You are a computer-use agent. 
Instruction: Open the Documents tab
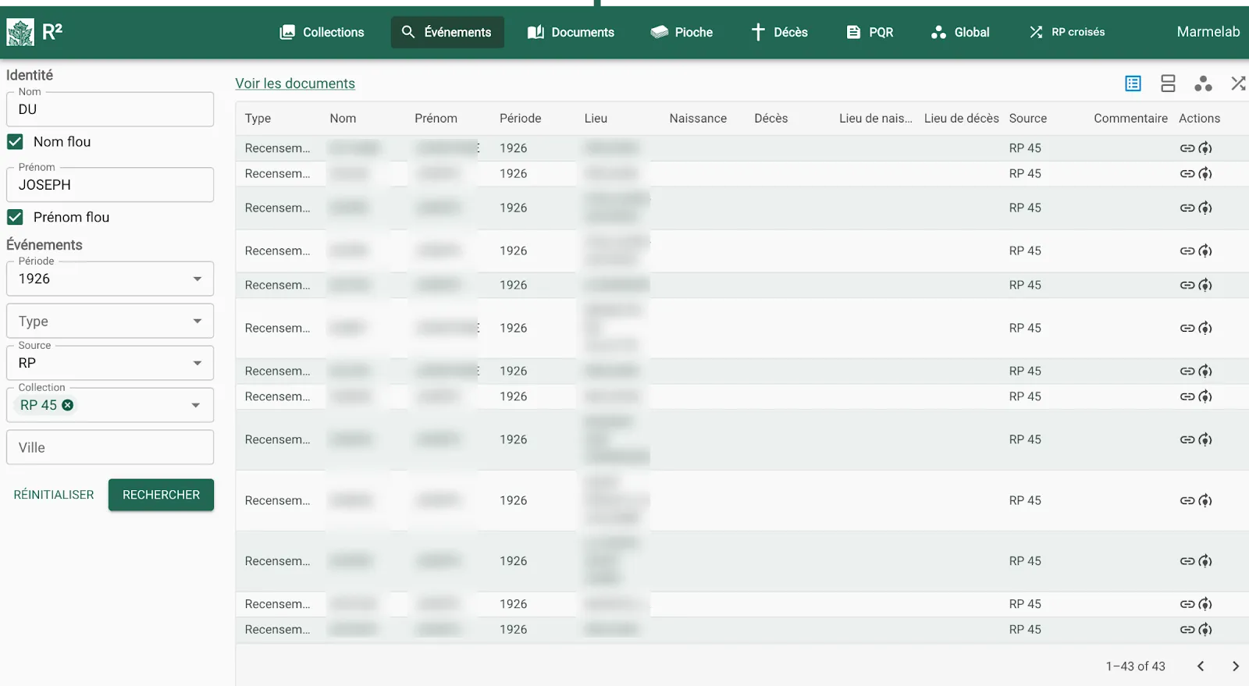pyautogui.click(x=571, y=32)
